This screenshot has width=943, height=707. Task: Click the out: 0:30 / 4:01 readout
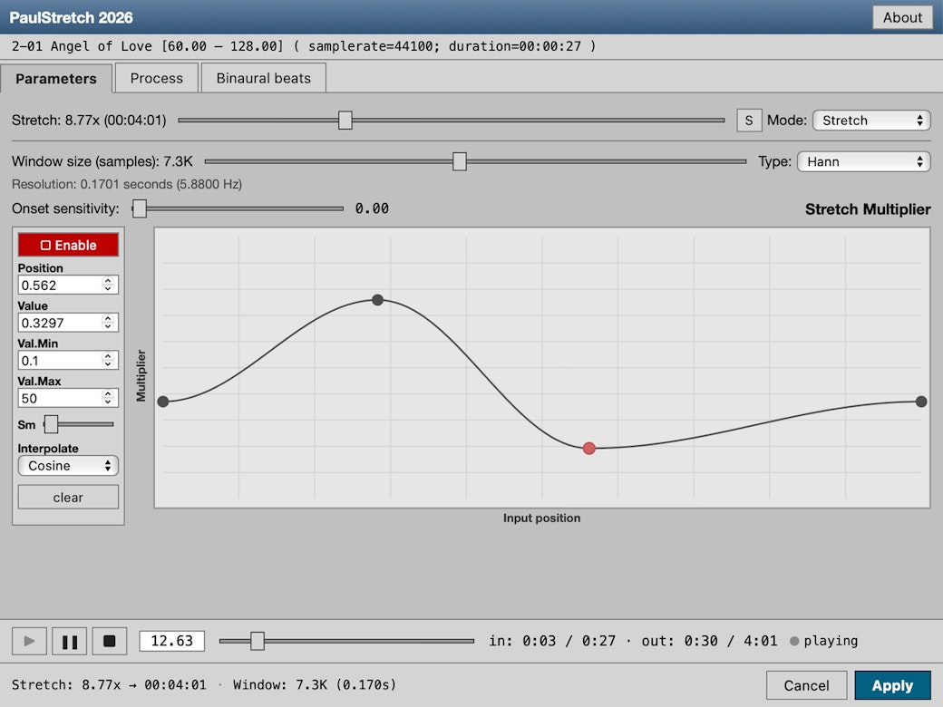(x=710, y=641)
